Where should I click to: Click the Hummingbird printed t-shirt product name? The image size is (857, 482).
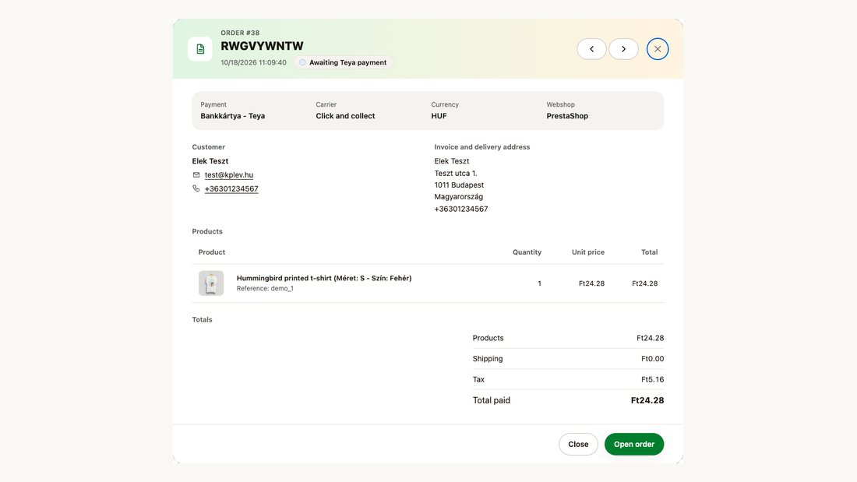324,278
